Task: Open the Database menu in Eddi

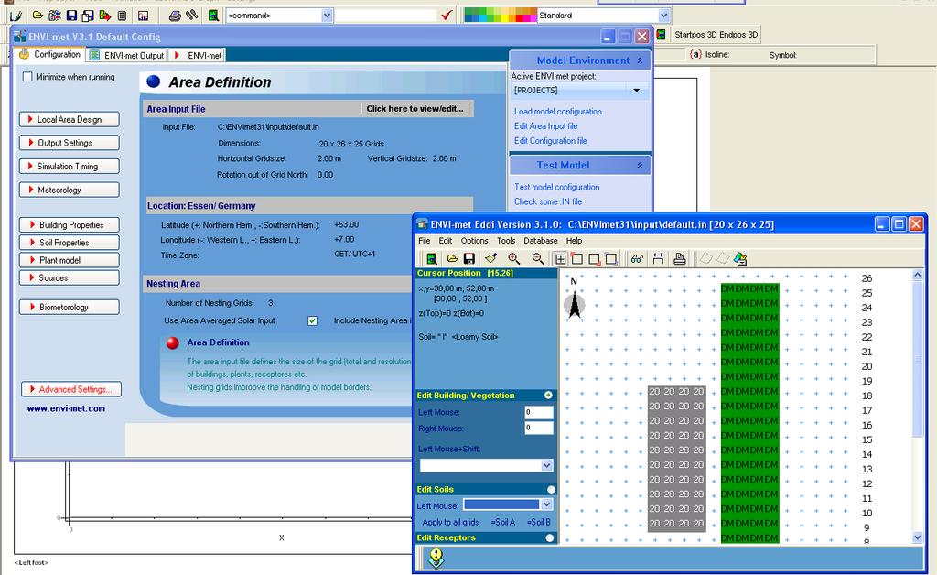Action: (541, 240)
